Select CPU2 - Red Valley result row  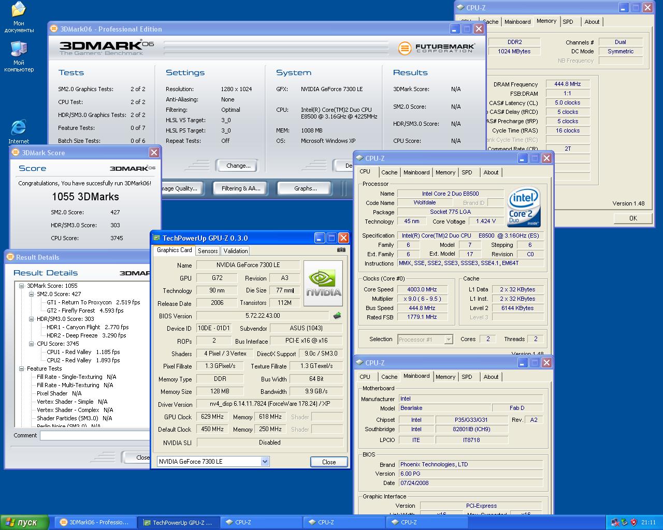click(83, 360)
